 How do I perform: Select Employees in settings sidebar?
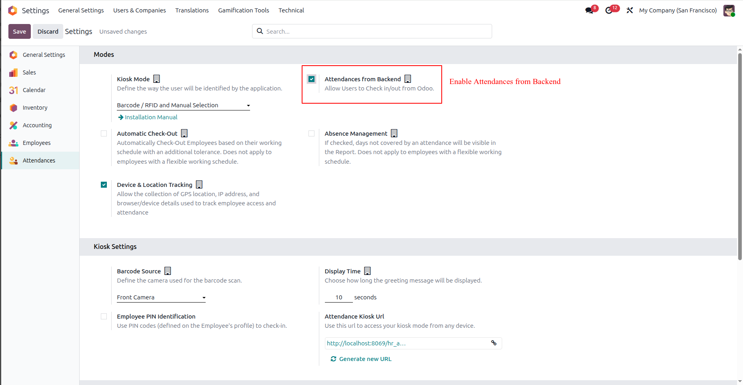tap(40, 143)
